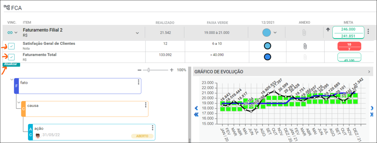Click the ABERTO status badge
Image resolution: width=377 pixels, height=143 pixels.
(x=142, y=136)
